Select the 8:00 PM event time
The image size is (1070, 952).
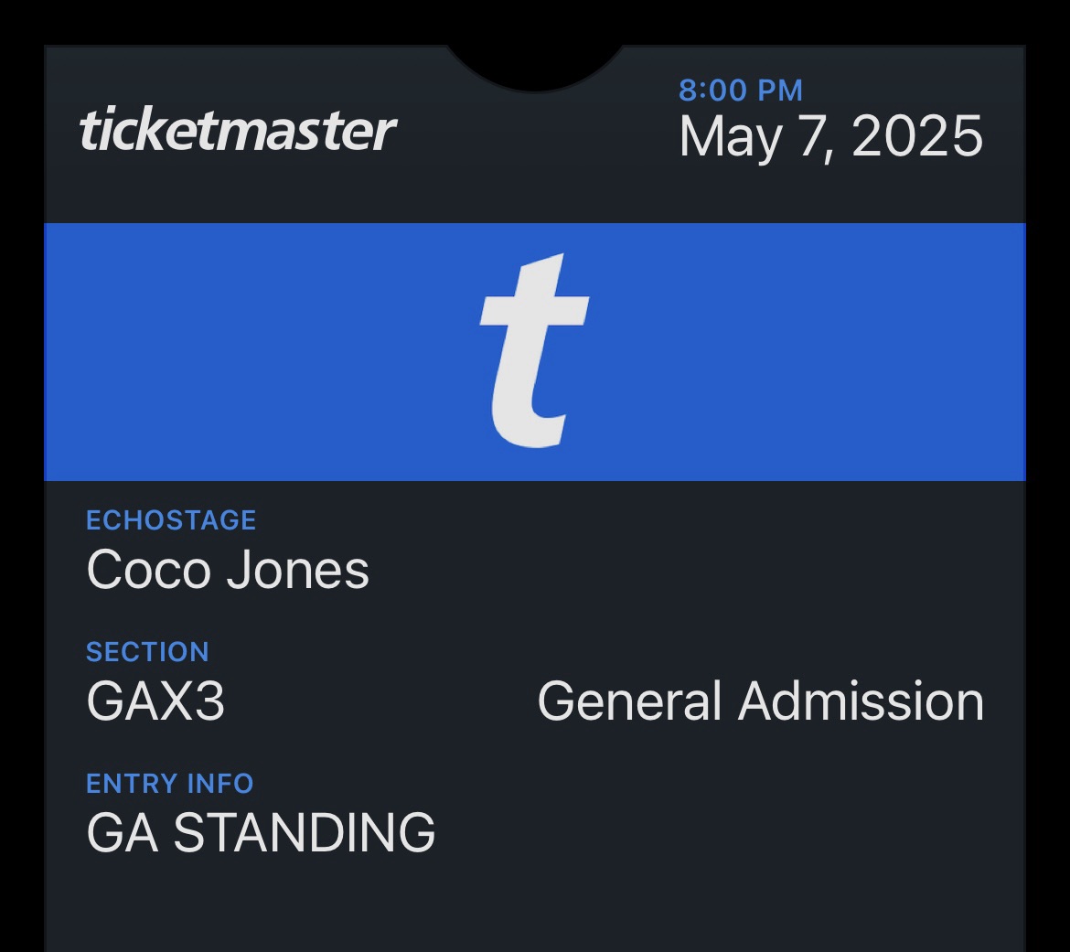tap(741, 91)
